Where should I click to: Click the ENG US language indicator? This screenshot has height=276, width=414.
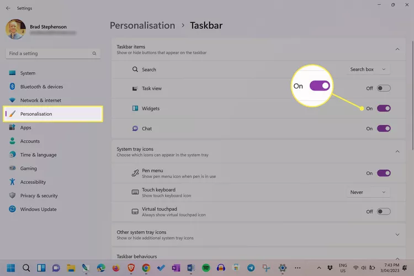coord(343,268)
